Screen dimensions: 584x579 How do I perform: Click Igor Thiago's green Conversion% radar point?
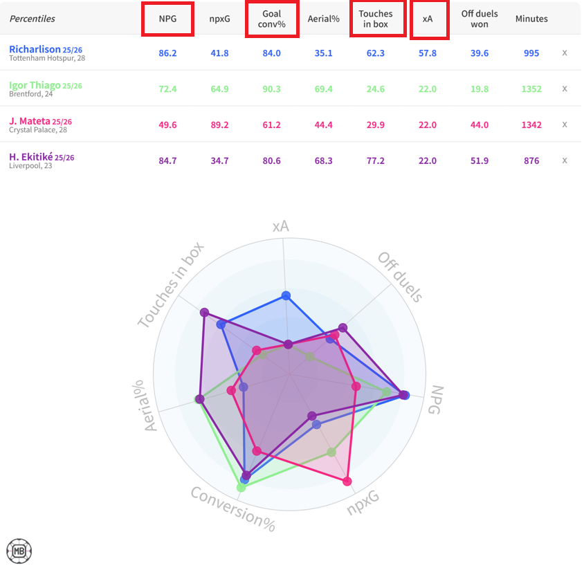coord(241,488)
